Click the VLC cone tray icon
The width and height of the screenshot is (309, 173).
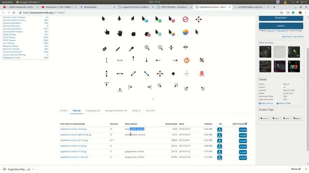click(x=285, y=2)
